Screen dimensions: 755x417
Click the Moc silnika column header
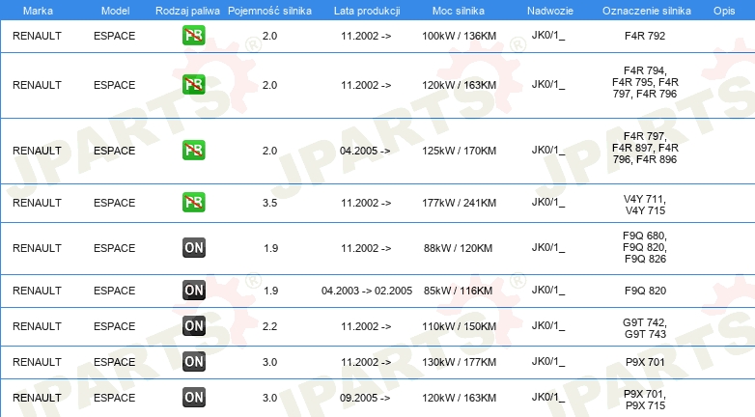click(459, 11)
